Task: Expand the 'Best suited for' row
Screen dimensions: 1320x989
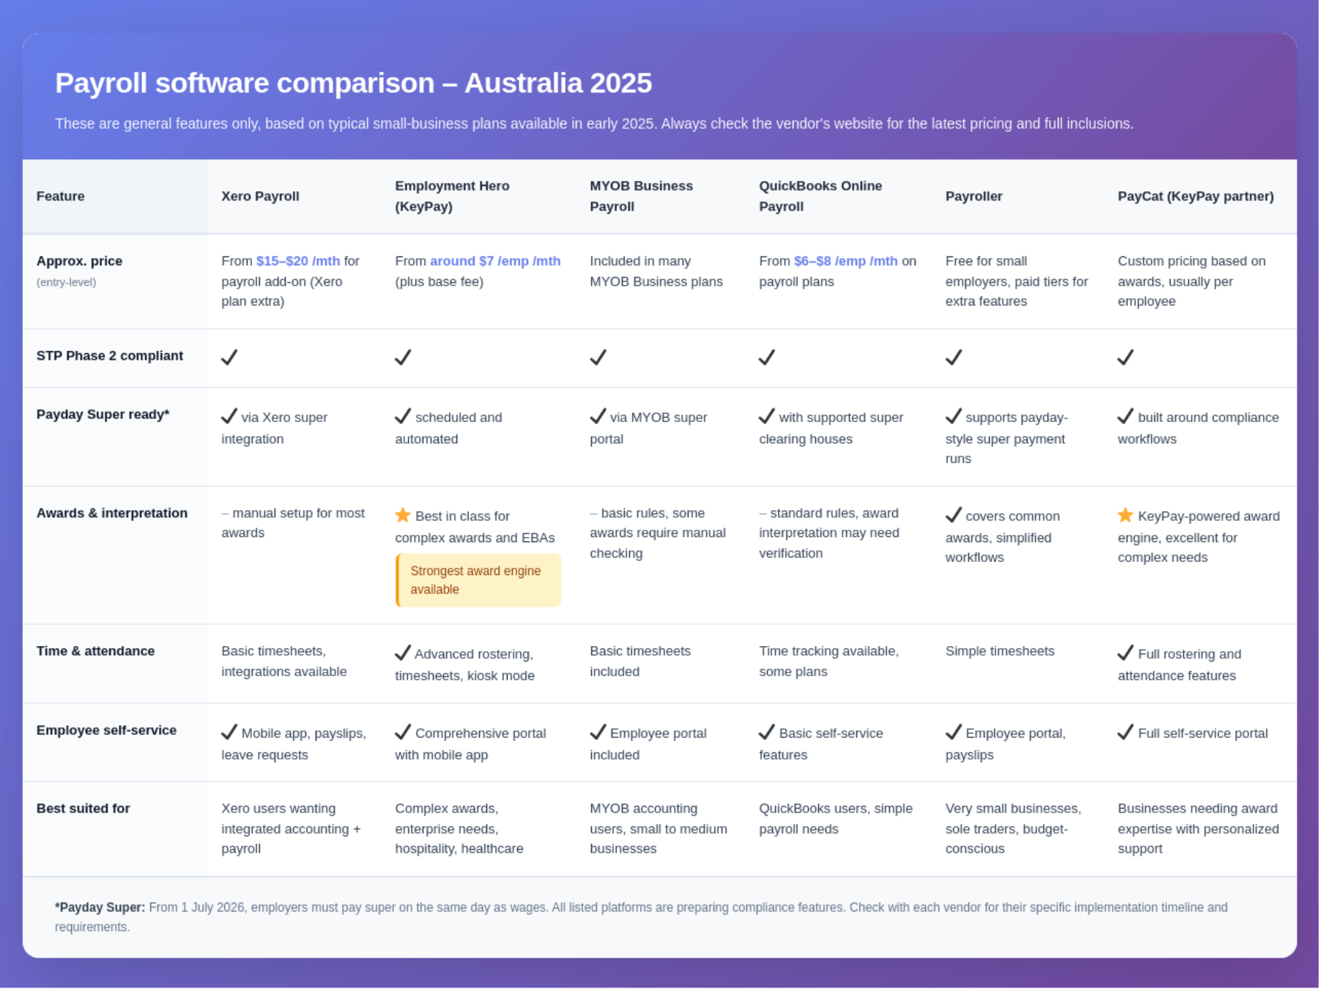Action: click(x=83, y=808)
